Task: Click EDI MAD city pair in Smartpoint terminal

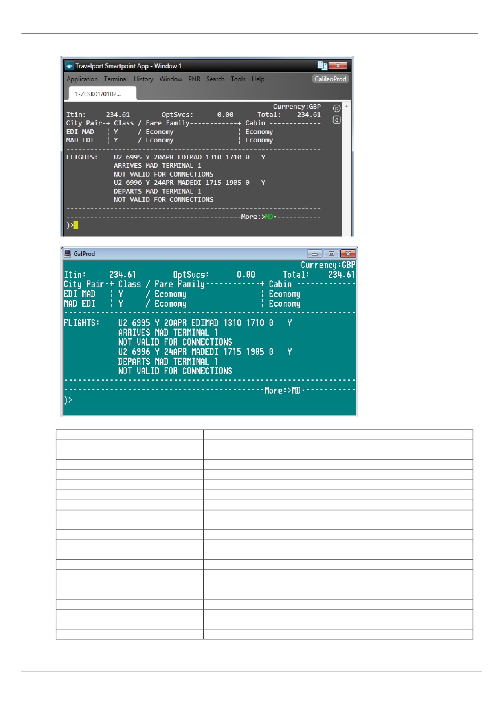Action: [x=80, y=132]
